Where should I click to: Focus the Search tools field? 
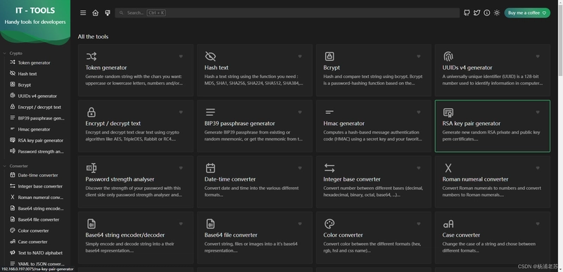click(287, 13)
